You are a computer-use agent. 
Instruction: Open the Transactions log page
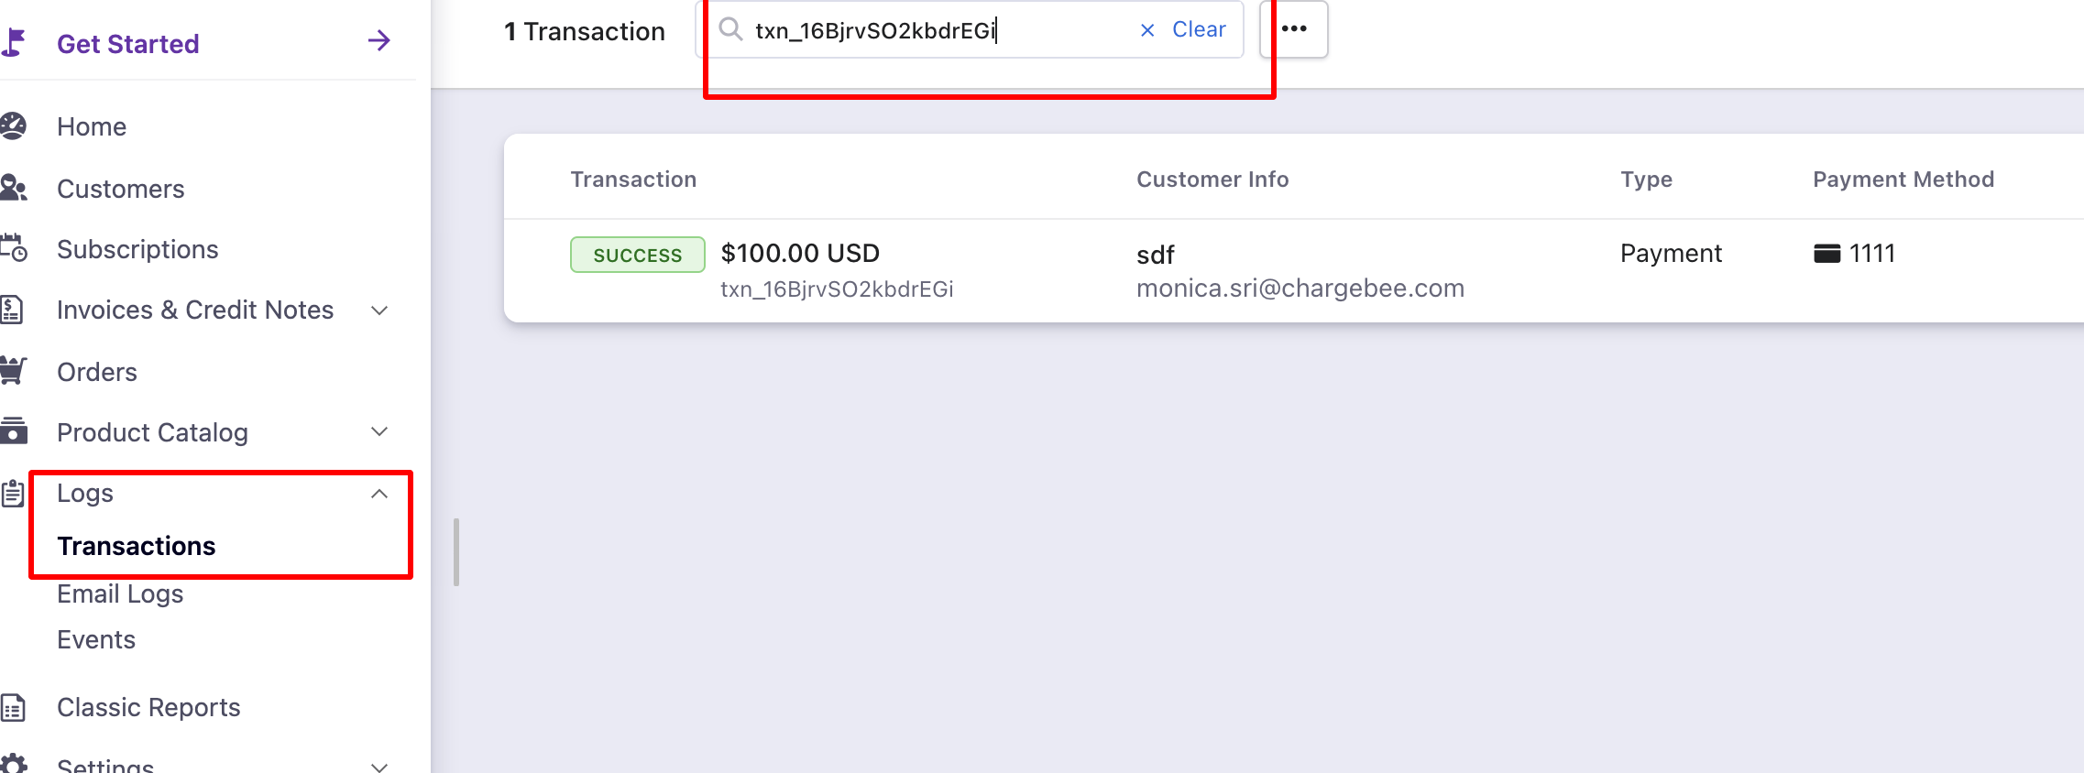pos(137,546)
